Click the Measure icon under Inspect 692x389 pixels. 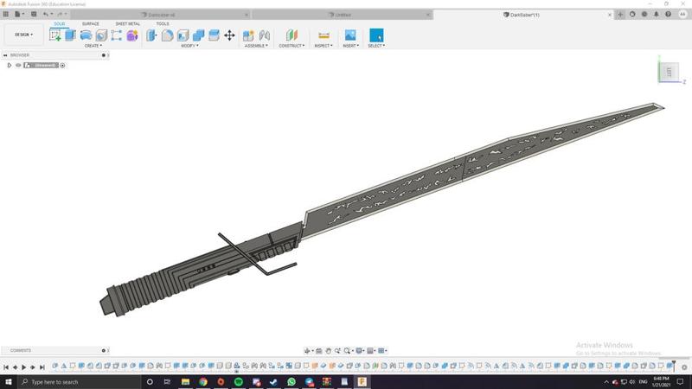324,35
